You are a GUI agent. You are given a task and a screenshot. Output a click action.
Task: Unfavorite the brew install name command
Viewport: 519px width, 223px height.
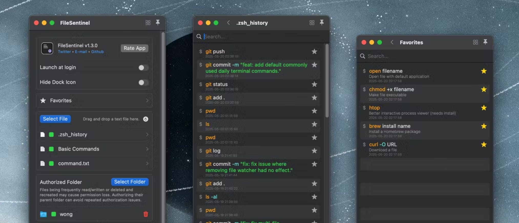click(x=484, y=126)
